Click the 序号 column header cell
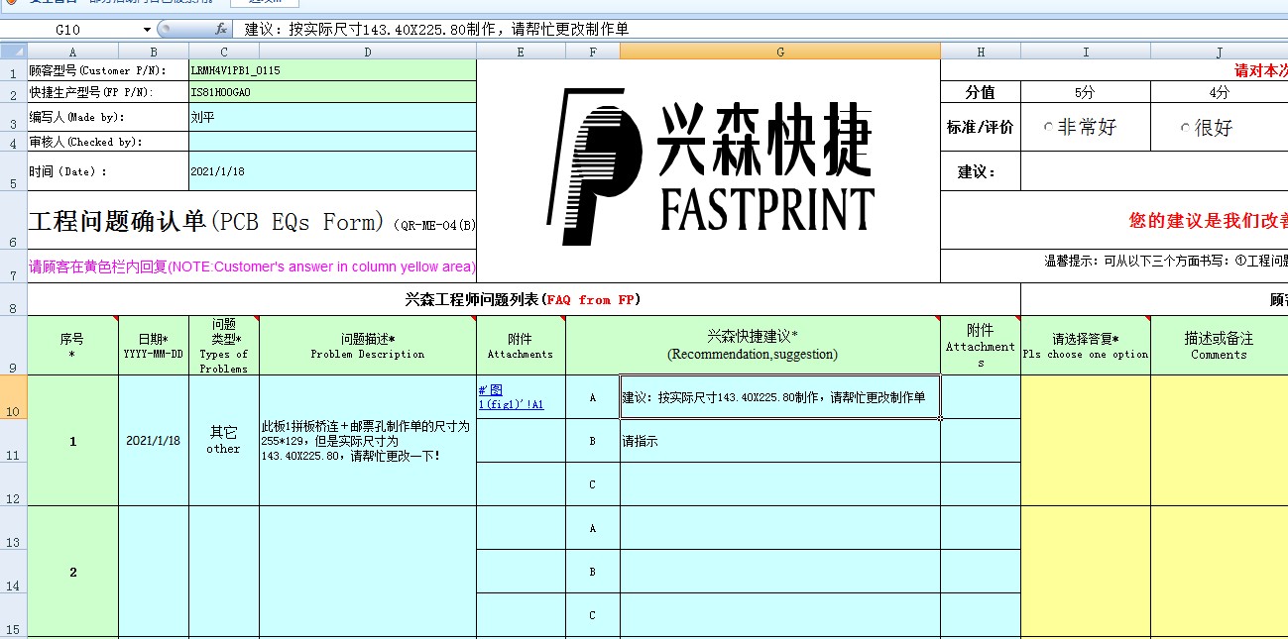 72,346
